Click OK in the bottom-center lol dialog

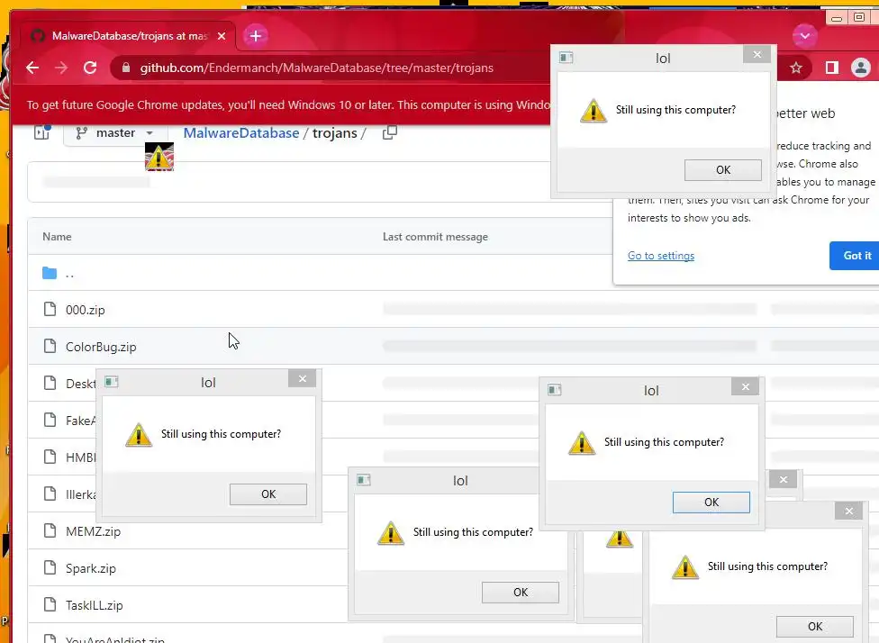[x=521, y=593]
